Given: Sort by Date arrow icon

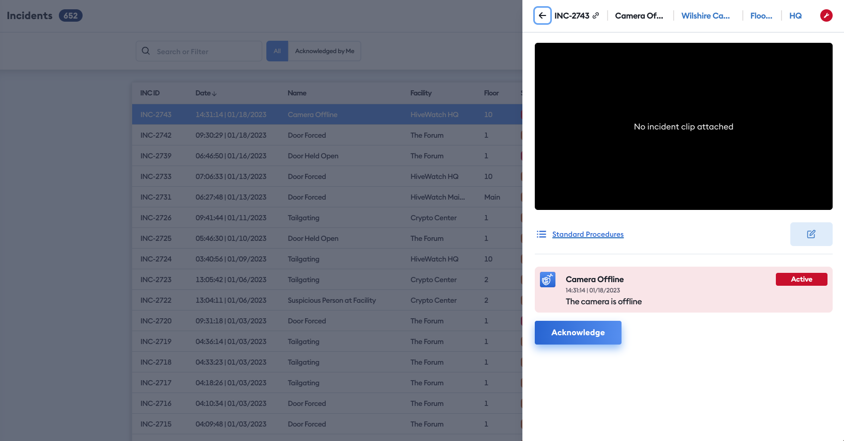Looking at the screenshot, I should (214, 93).
